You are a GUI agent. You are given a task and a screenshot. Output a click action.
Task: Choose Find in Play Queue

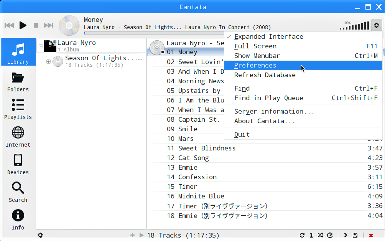click(303, 98)
